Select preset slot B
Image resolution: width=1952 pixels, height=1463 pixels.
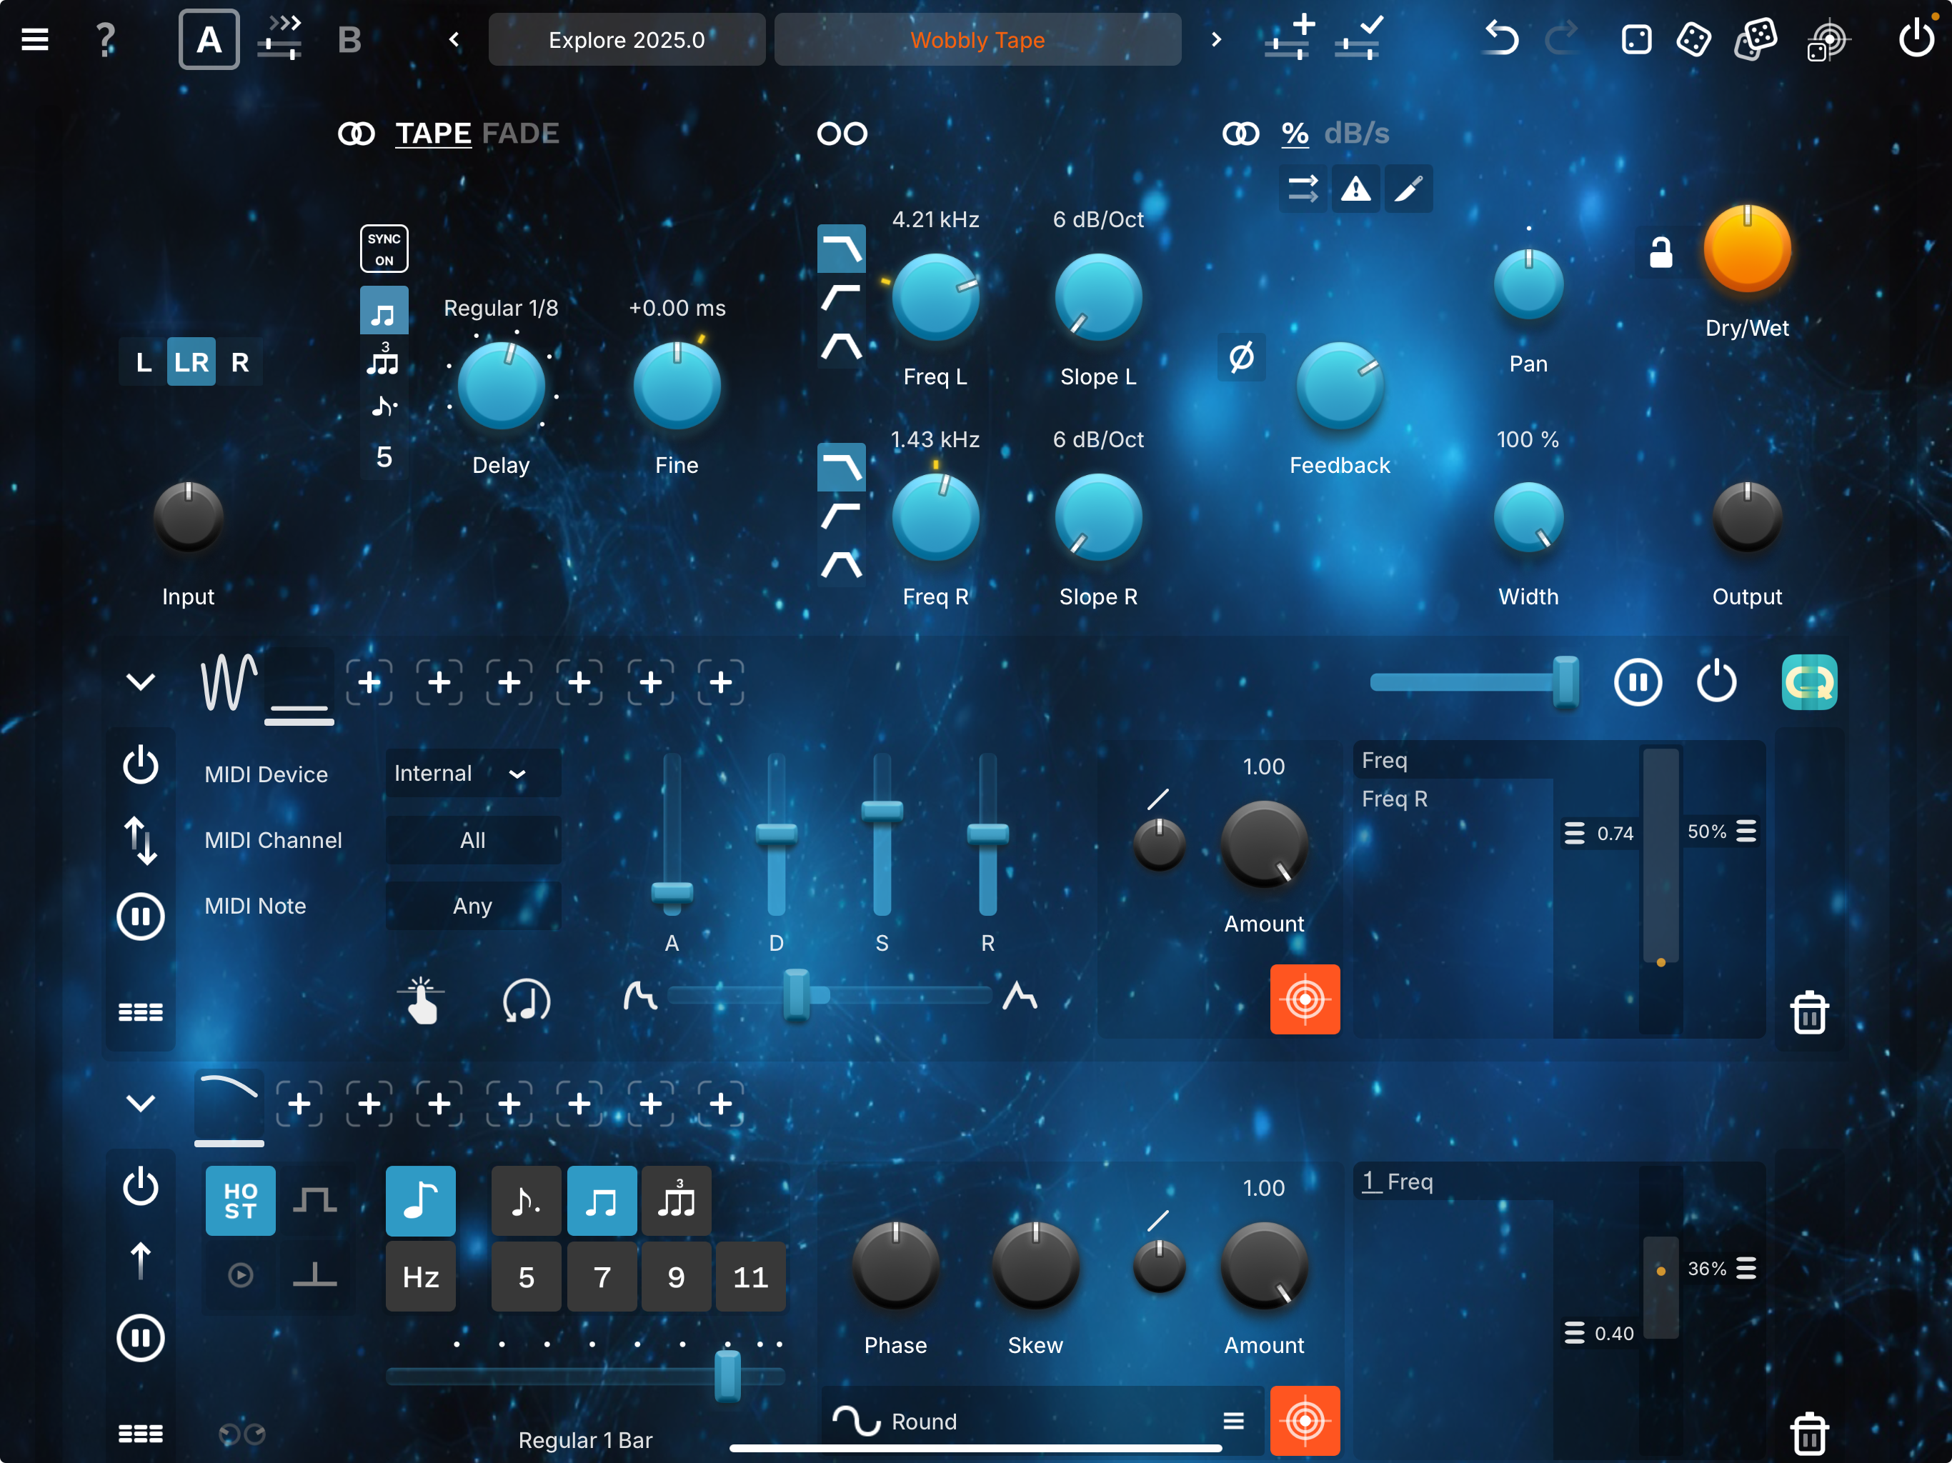(x=349, y=40)
